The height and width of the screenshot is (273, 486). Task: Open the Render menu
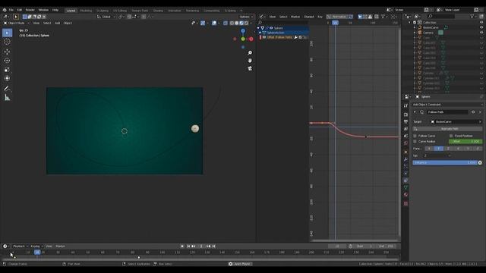tap(30, 10)
